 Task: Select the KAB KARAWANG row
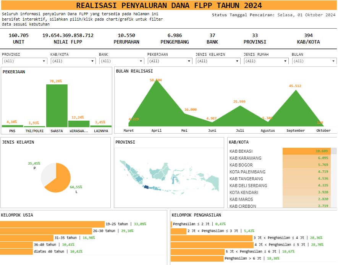click(280, 158)
